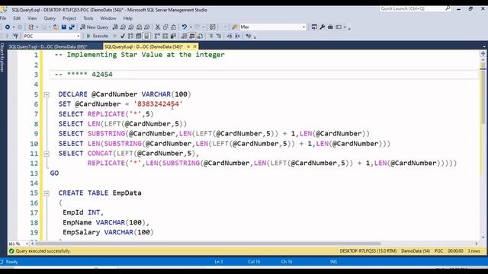Click the '3 rows' status bar text
Viewport: 488px width, 274px height.
[474, 251]
